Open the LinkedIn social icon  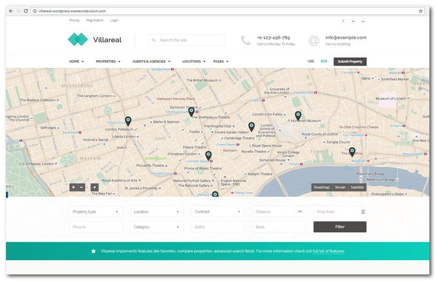click(364, 21)
